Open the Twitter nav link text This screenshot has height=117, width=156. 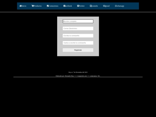82,6
